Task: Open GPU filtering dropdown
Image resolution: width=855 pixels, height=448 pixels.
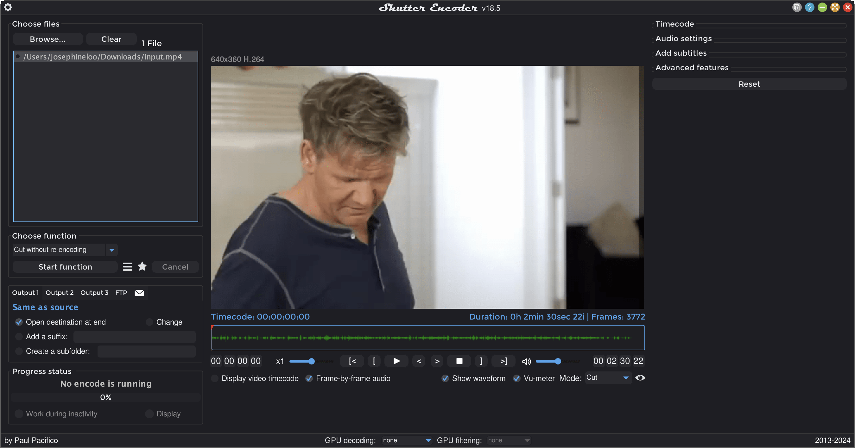Action: pos(509,440)
